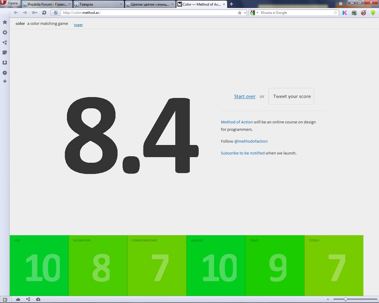This screenshot has height=303, width=379.
Task: Click the Tweet your score button
Action: click(x=291, y=96)
